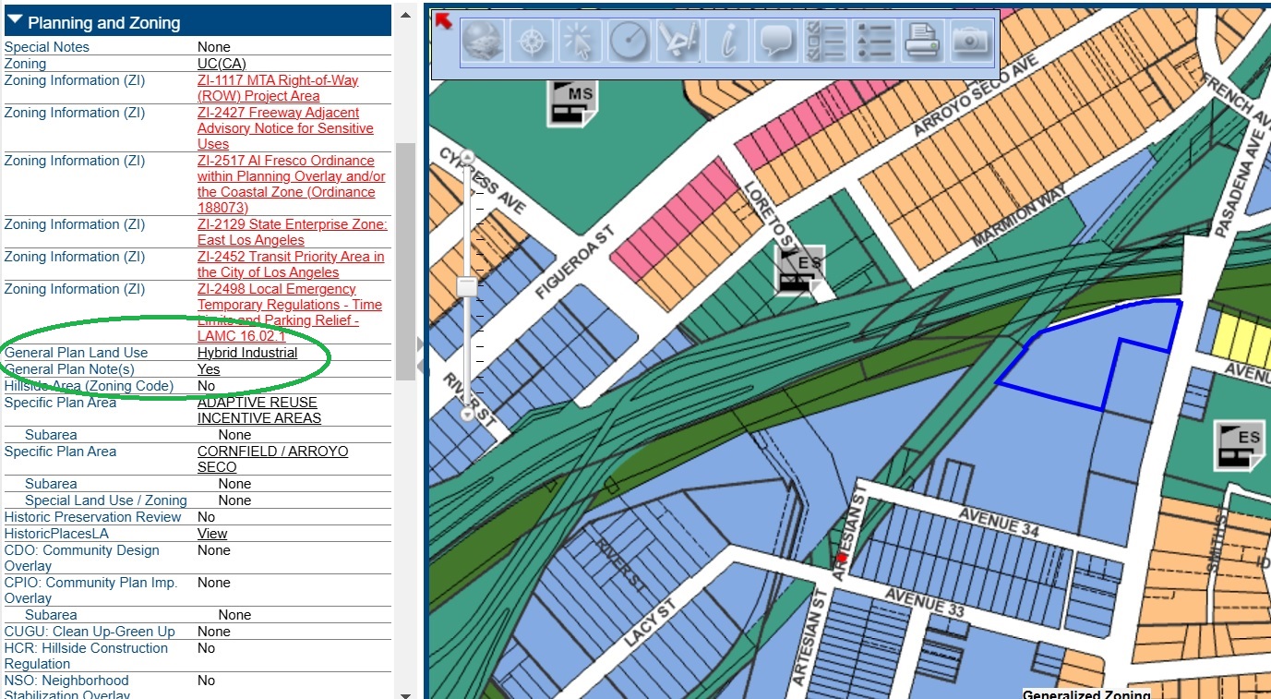The width and height of the screenshot is (1271, 699).
Task: Print the map with printer icon
Action: pos(922,42)
